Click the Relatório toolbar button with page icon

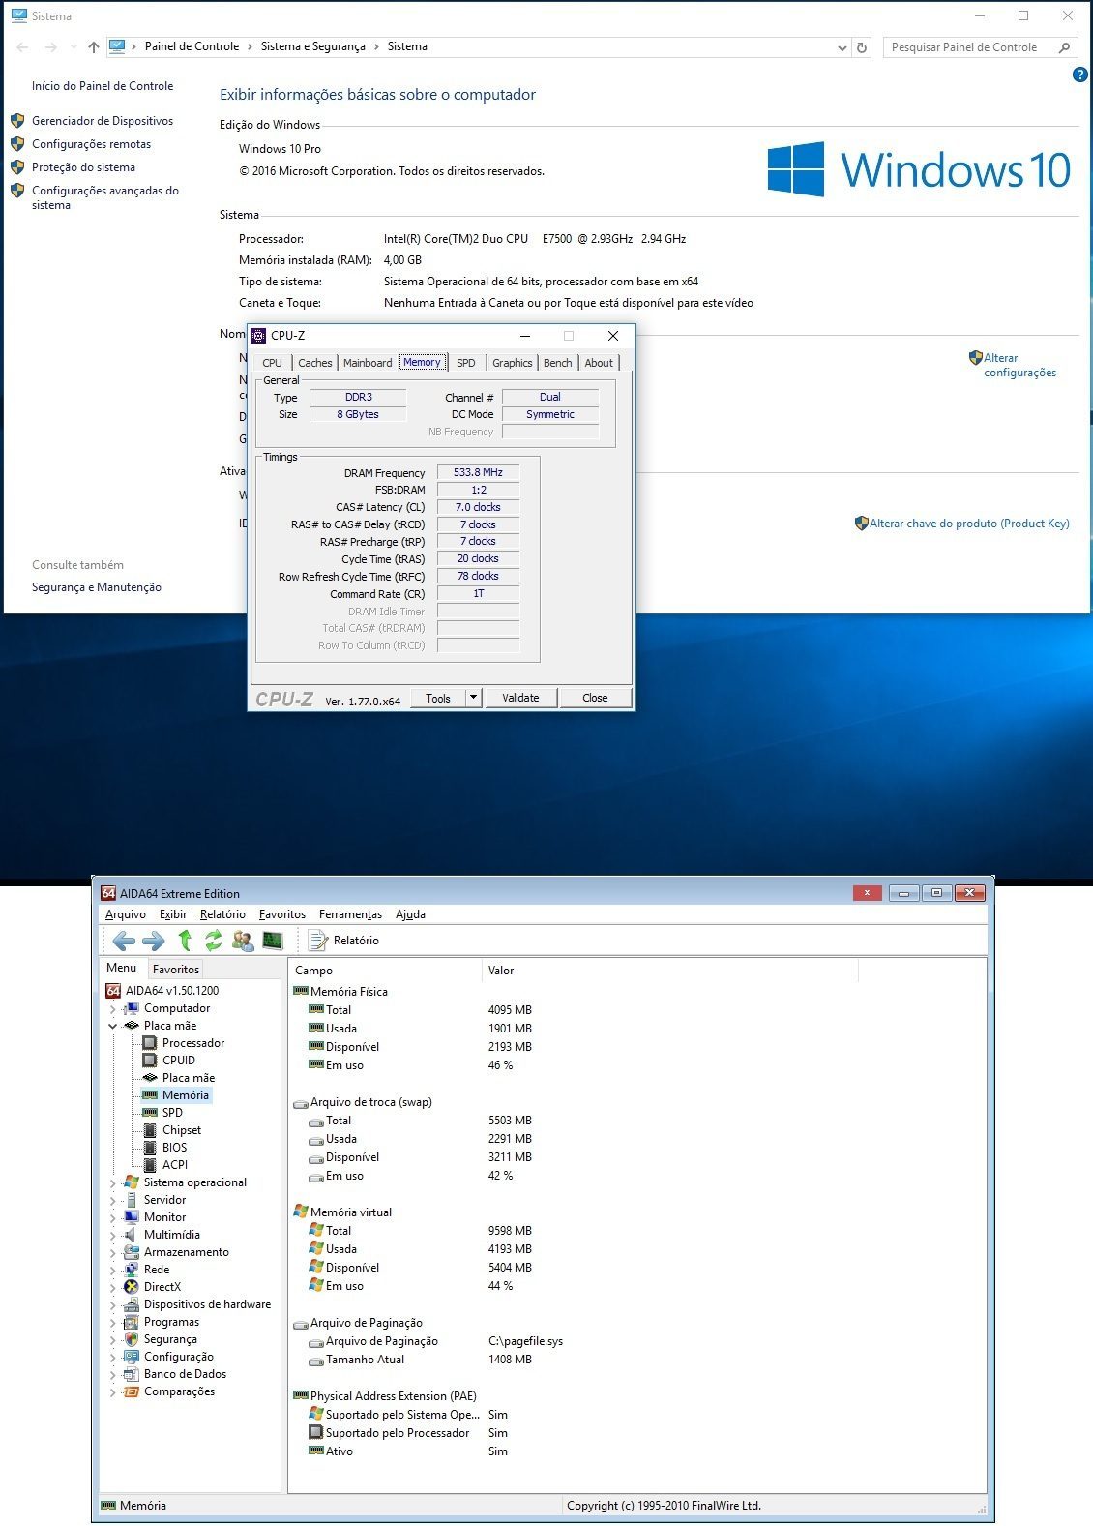click(343, 941)
